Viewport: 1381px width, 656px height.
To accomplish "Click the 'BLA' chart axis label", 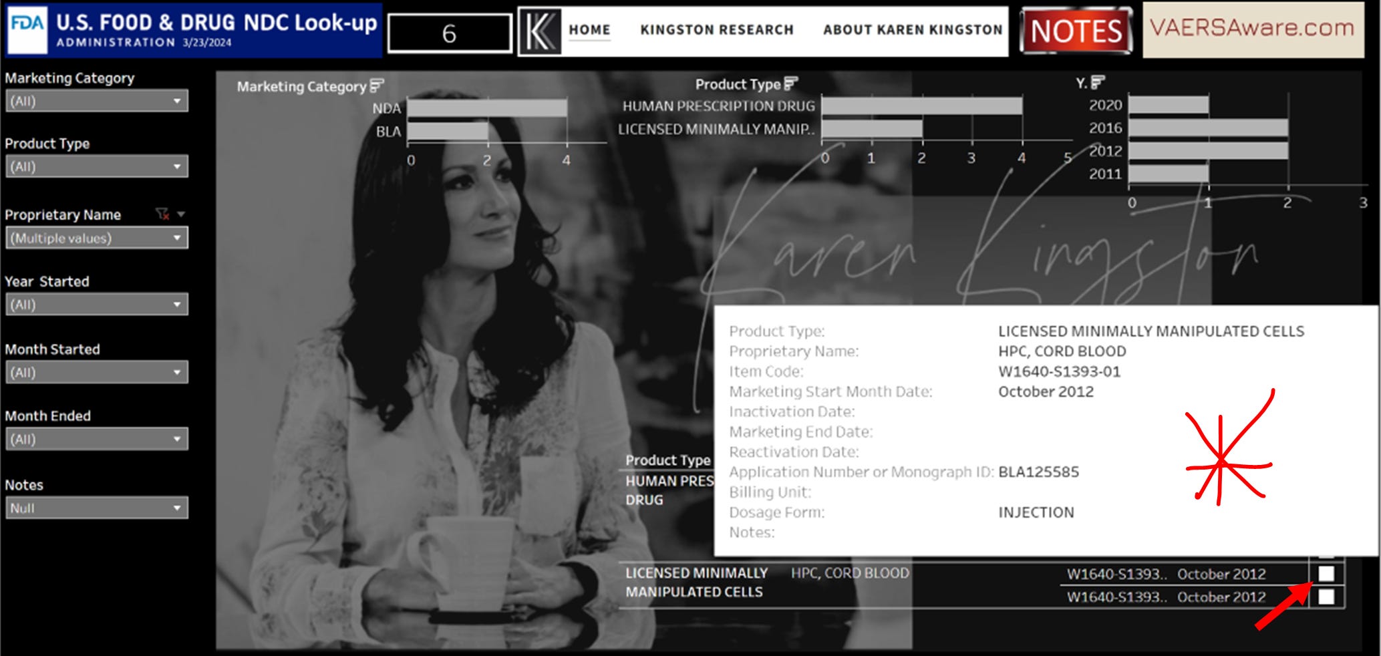I will coord(388,132).
